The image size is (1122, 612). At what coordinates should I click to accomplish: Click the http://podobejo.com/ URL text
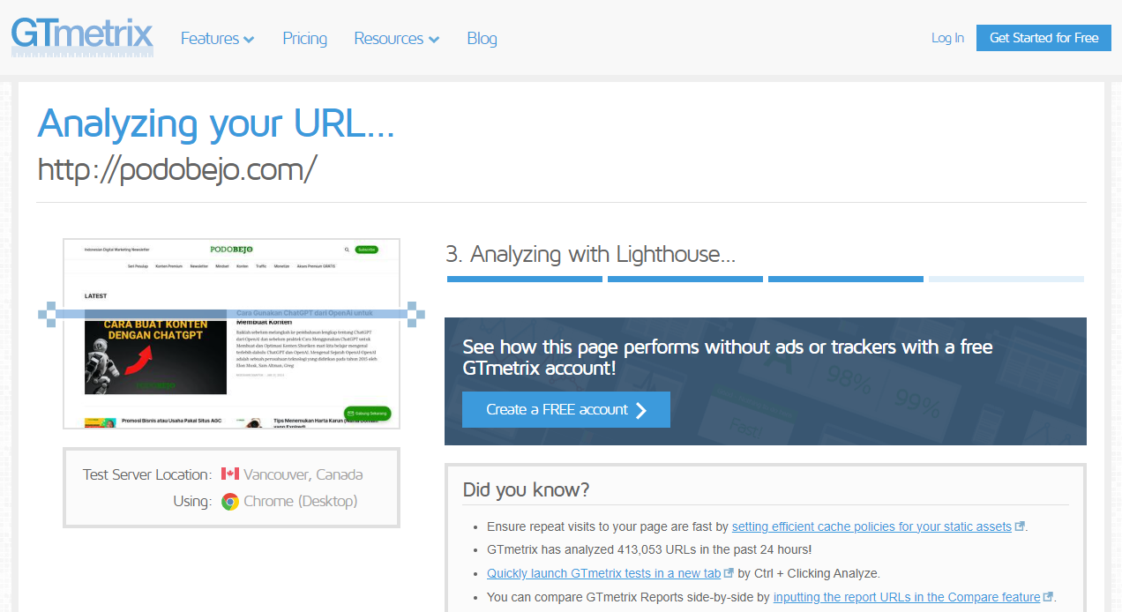coord(176,168)
